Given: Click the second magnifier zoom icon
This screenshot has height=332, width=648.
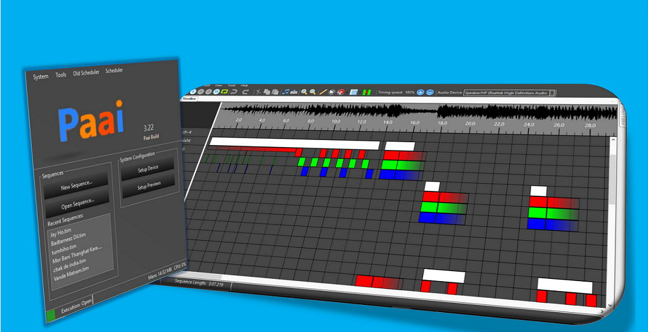Looking at the screenshot, I should 313,92.
